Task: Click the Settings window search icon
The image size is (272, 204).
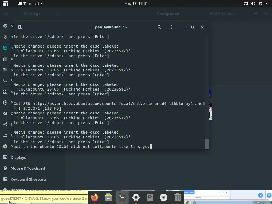Action: coord(6,14)
